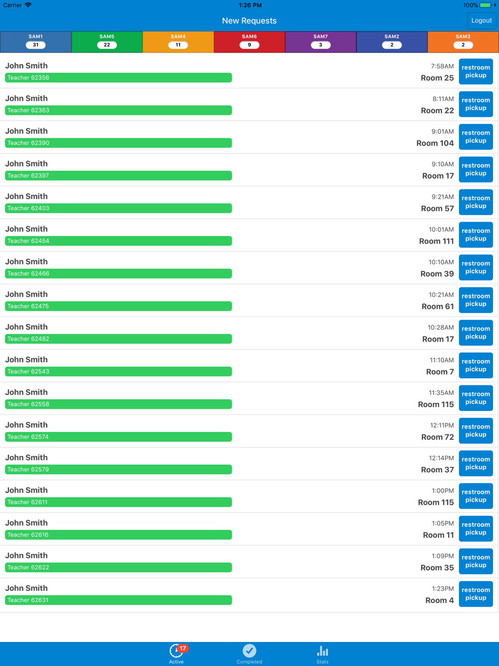Select the SAM1 tab with 31 requests
This screenshot has height=666, width=499.
[x=36, y=42]
